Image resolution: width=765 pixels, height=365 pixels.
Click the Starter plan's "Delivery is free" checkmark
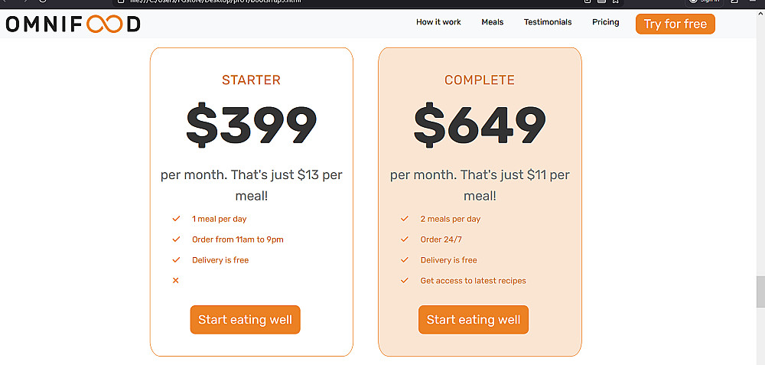(176, 260)
